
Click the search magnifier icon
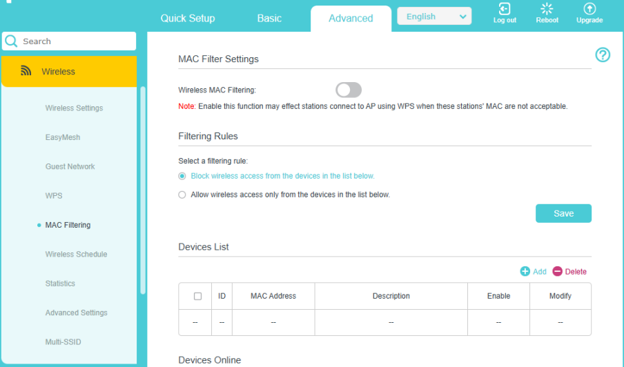[11, 41]
